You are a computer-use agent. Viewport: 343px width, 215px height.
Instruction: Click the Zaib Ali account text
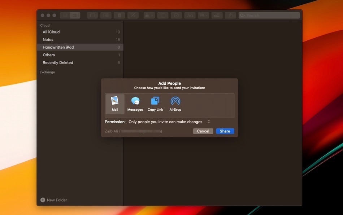click(x=133, y=131)
